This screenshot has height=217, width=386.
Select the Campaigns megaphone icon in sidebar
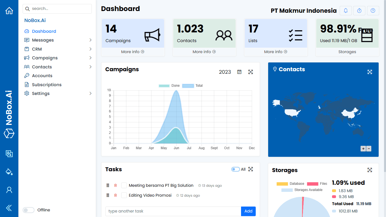27,58
